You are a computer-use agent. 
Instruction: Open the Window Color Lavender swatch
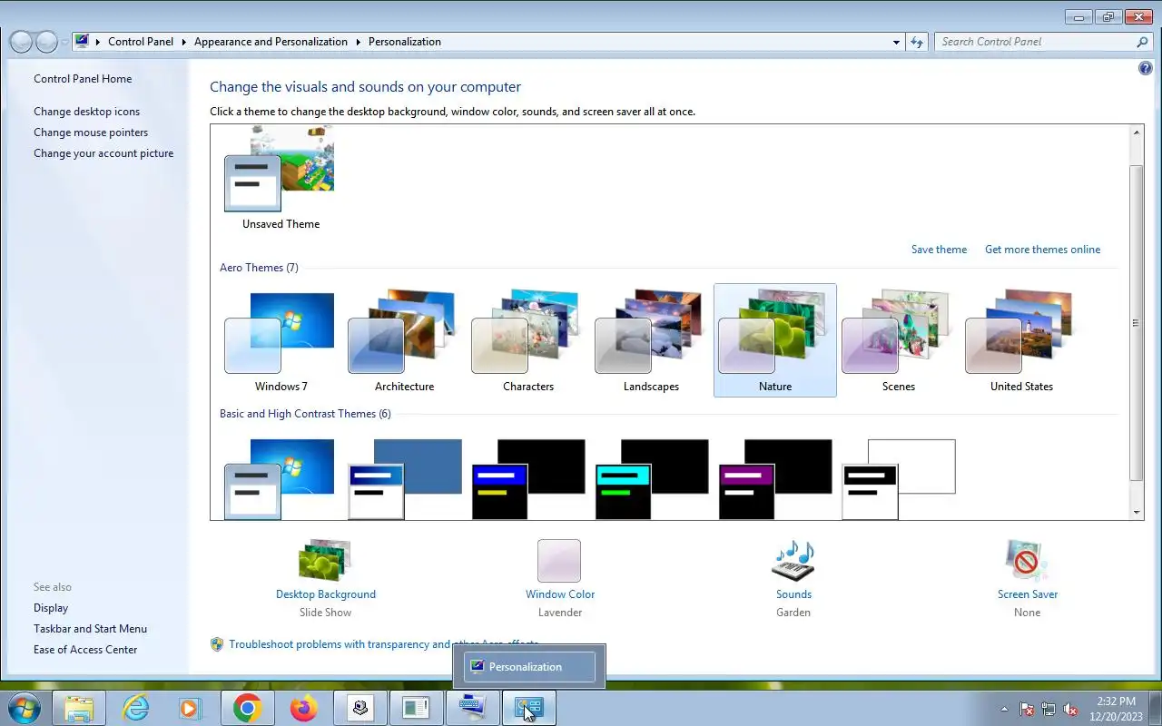(x=559, y=560)
